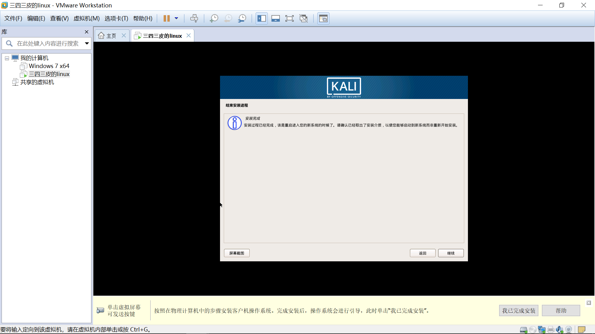Open the 虚拟机(M) menu
595x334 pixels.
click(x=86, y=19)
